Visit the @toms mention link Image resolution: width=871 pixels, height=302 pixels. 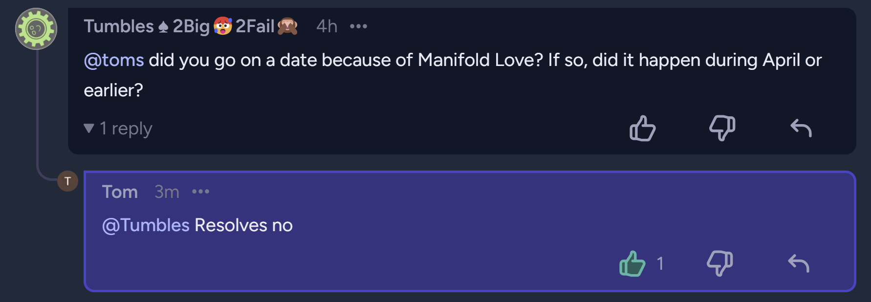[114, 60]
